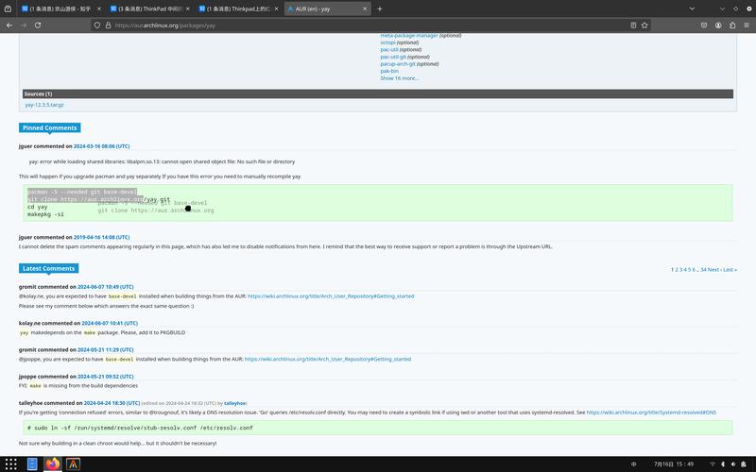Image resolution: width=756 pixels, height=472 pixels.
Task: Open comment page 34 in pagination
Action: point(703,269)
